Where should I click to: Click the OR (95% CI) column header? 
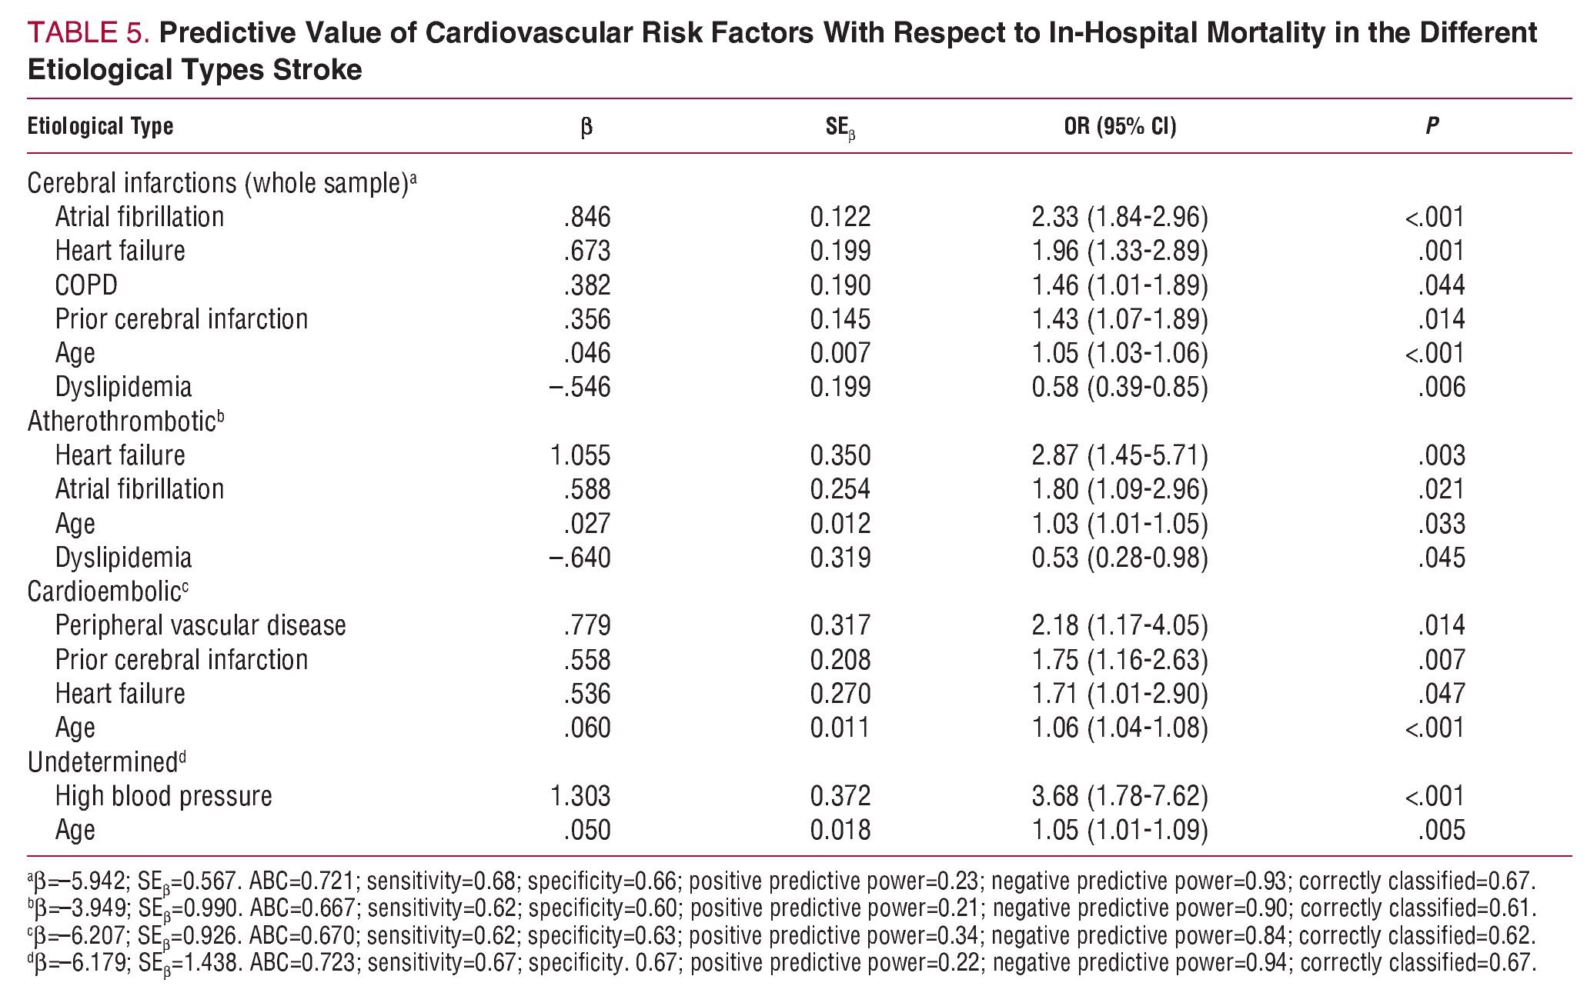coord(1120,126)
